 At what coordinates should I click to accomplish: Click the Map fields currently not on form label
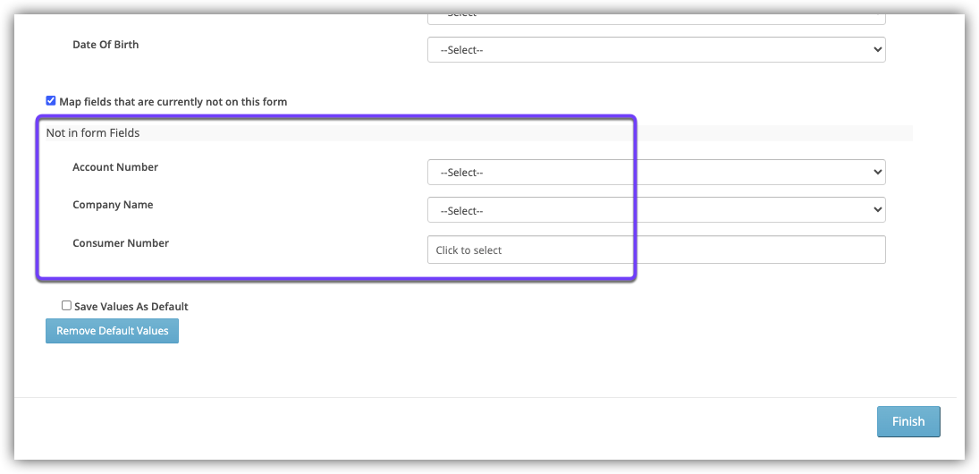[x=173, y=102]
